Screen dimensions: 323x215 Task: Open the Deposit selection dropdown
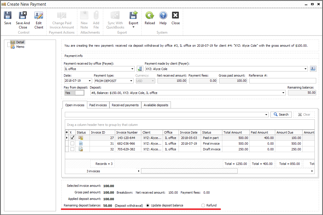click(283, 93)
